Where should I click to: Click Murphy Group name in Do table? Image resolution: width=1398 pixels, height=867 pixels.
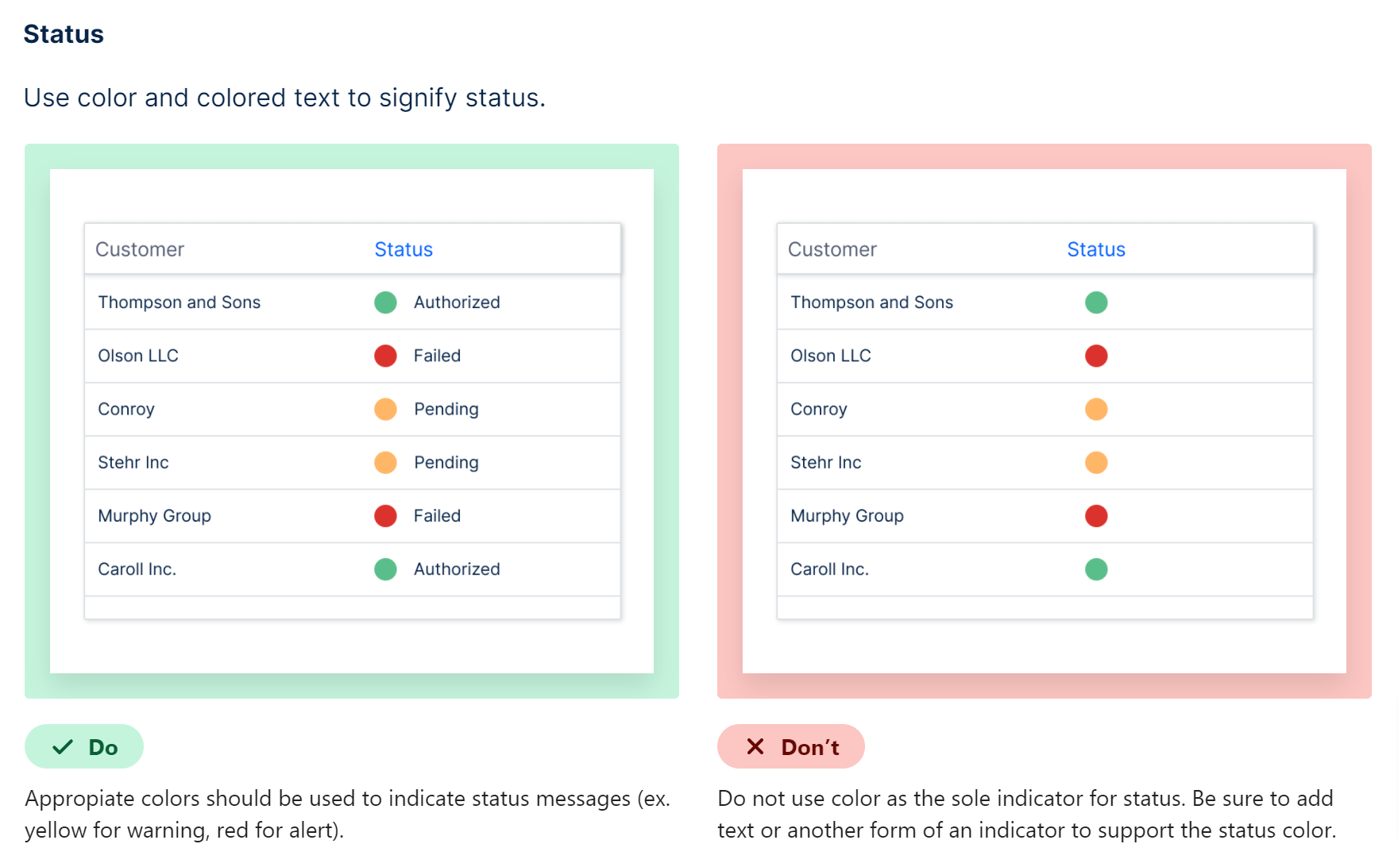pyautogui.click(x=154, y=516)
